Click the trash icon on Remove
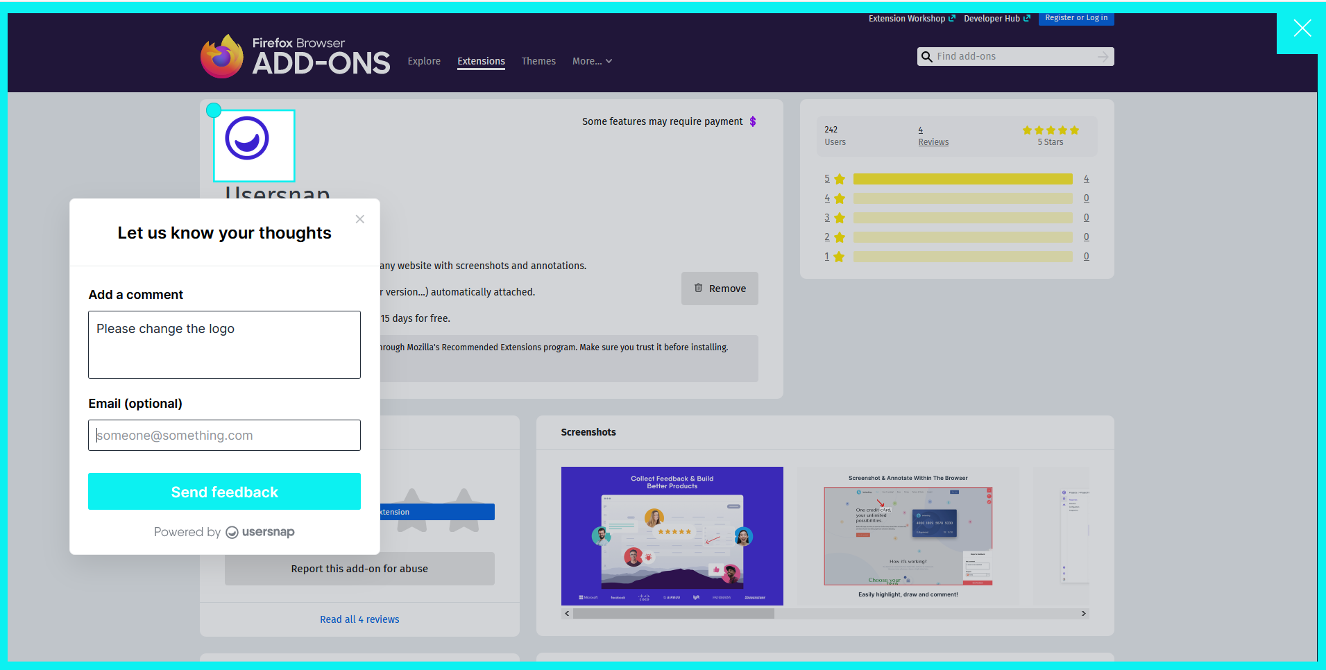1326x670 pixels. click(x=698, y=288)
